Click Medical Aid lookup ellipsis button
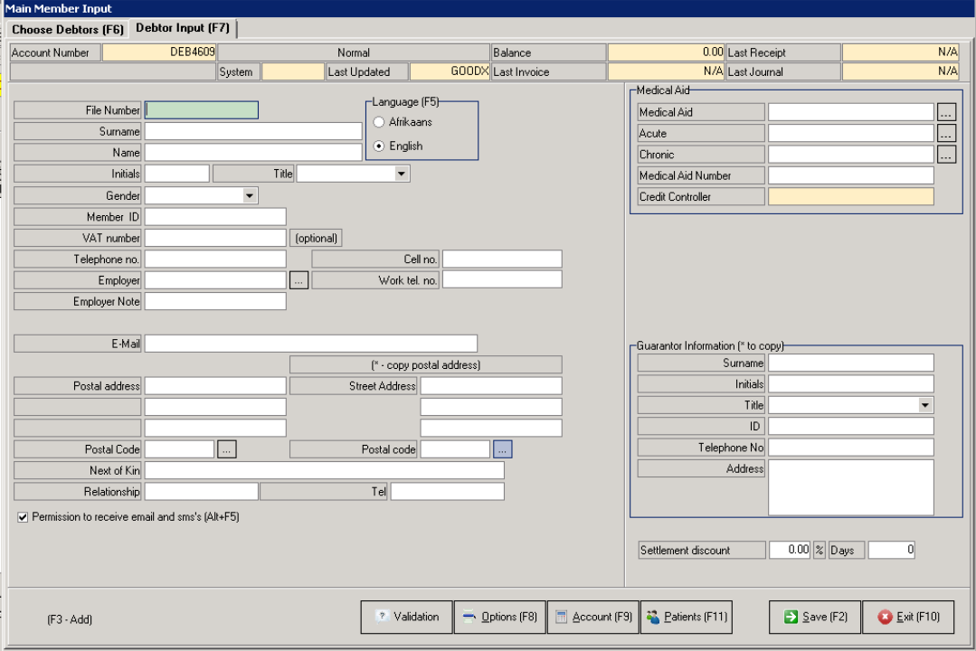The image size is (976, 651). [946, 112]
